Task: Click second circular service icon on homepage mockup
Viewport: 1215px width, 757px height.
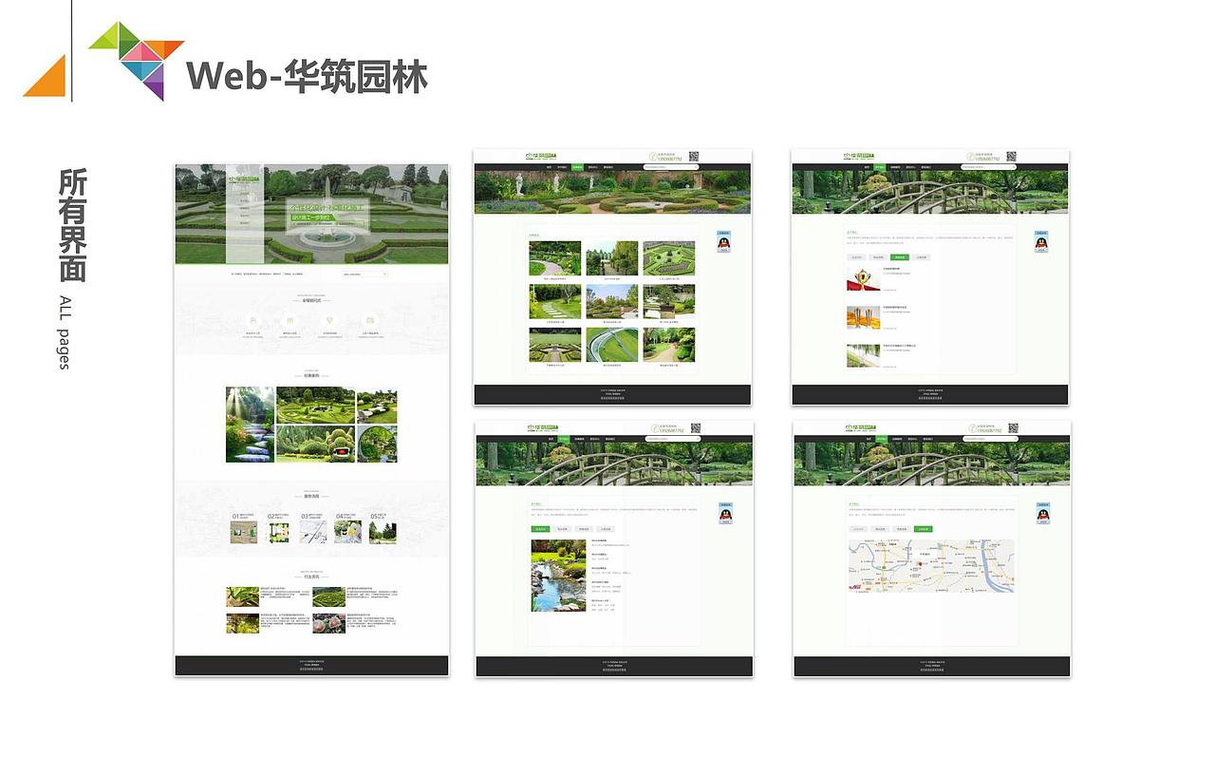Action: tap(290, 321)
